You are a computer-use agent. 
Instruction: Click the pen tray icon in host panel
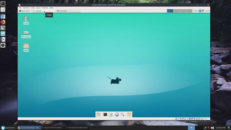(x=205, y=128)
